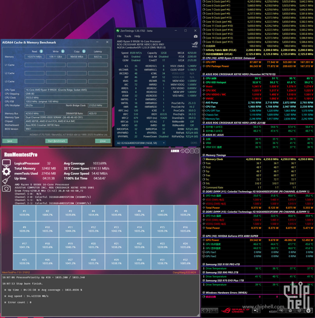The image size is (315, 318).
Task: Click the AIO Pump sensor row
Action: click(x=258, y=103)
